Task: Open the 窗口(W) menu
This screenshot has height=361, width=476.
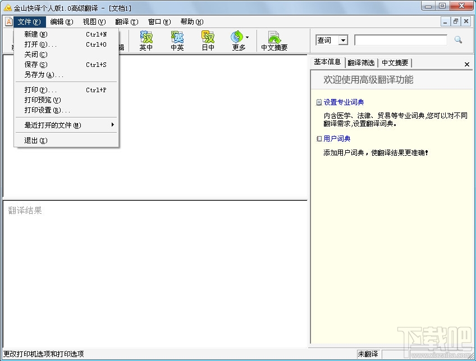Action: click(159, 22)
